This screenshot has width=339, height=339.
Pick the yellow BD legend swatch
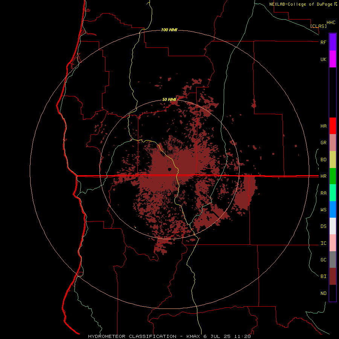click(333, 160)
